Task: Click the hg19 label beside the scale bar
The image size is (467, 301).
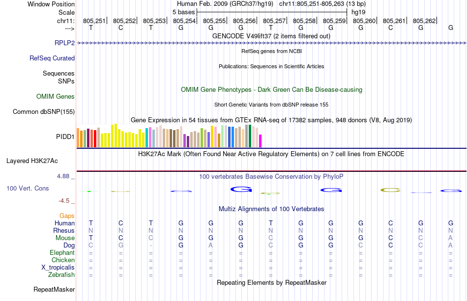Action: [x=358, y=12]
